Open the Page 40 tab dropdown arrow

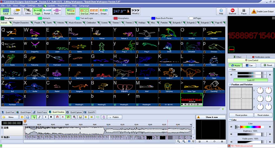(x=224, y=23)
